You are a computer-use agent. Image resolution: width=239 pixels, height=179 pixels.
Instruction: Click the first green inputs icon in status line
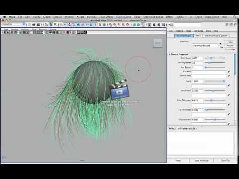(134, 25)
